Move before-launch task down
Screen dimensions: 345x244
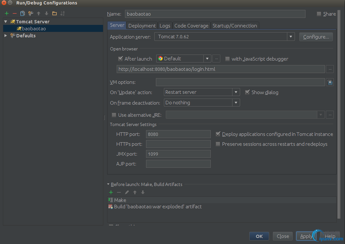pos(143,192)
